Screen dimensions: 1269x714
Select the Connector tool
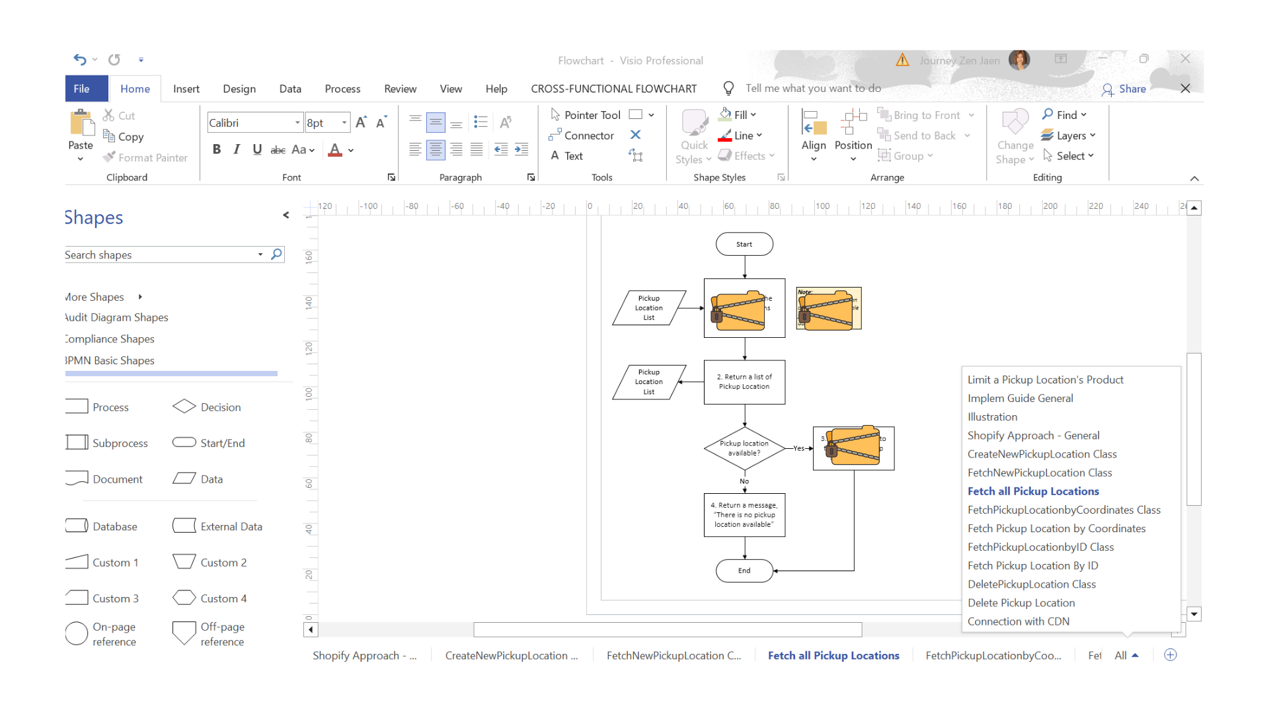click(x=582, y=136)
